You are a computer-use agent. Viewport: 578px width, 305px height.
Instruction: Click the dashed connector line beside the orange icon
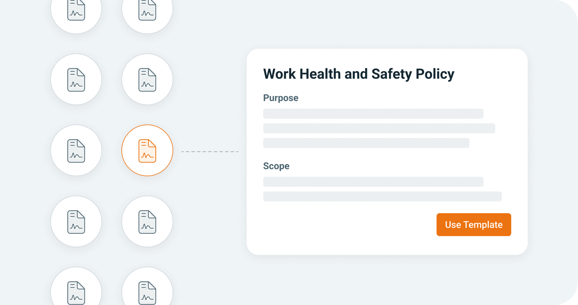210,152
